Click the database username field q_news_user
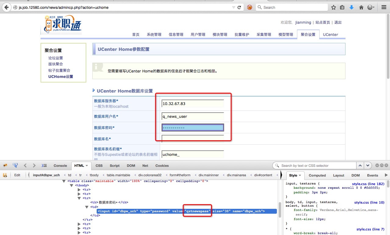The image size is (390, 235). [x=193, y=116]
